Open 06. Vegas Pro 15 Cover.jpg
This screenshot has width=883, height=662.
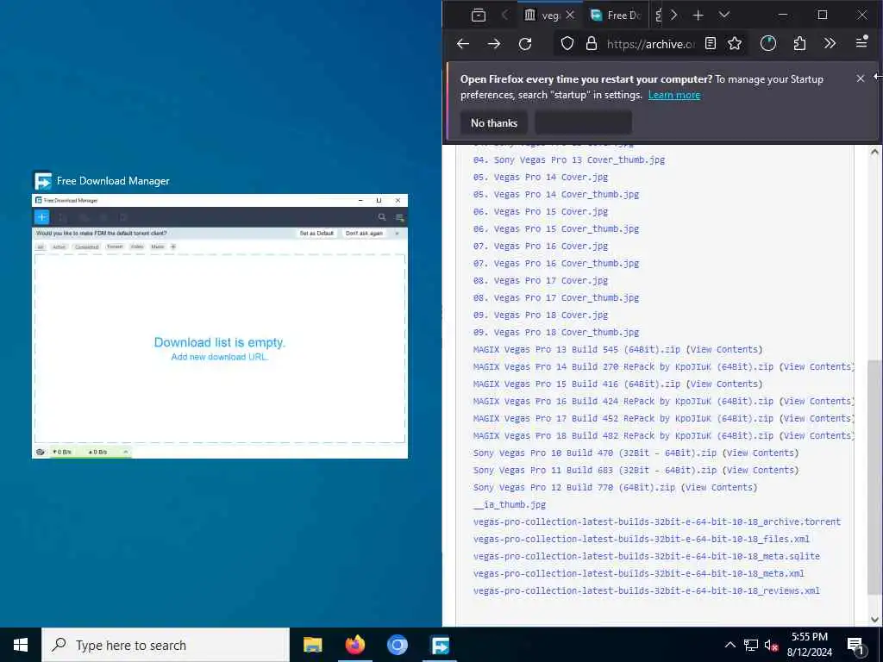click(541, 212)
